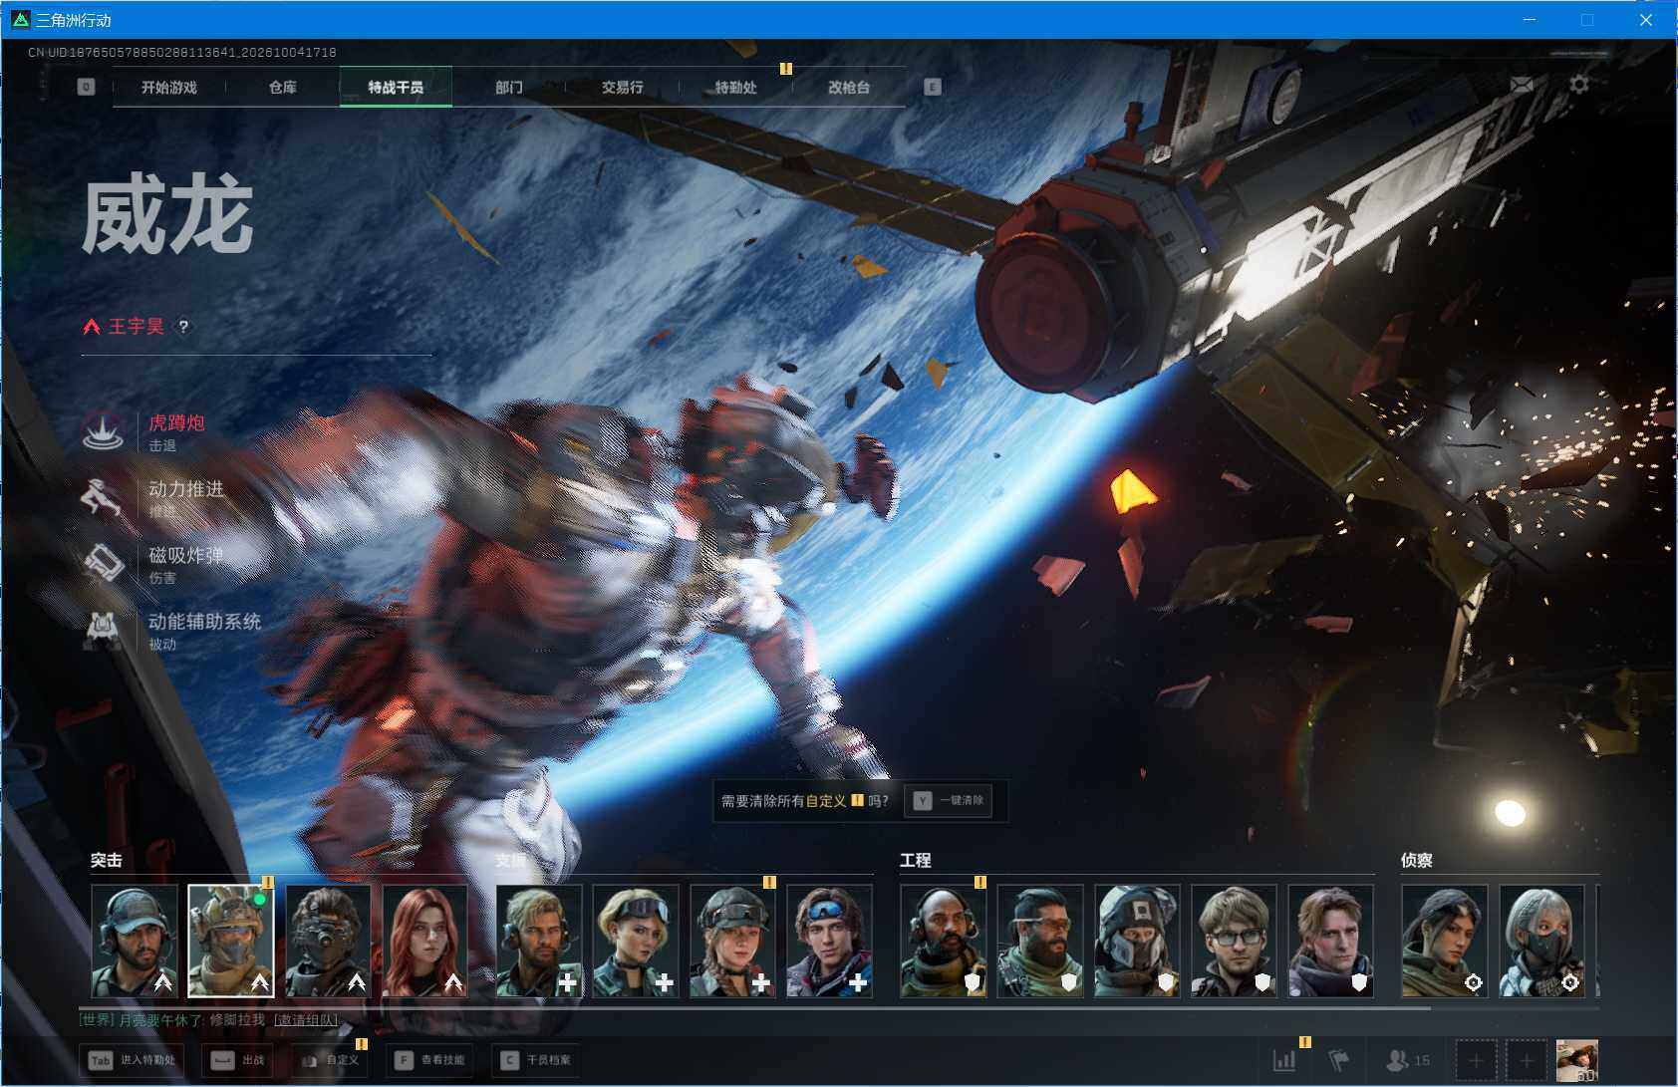Select the 磁吸炸弹 skill icon
The width and height of the screenshot is (1678, 1087).
(x=103, y=564)
